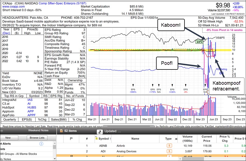Select the ABNB row symbol
246x161 pixels.
point(103,146)
